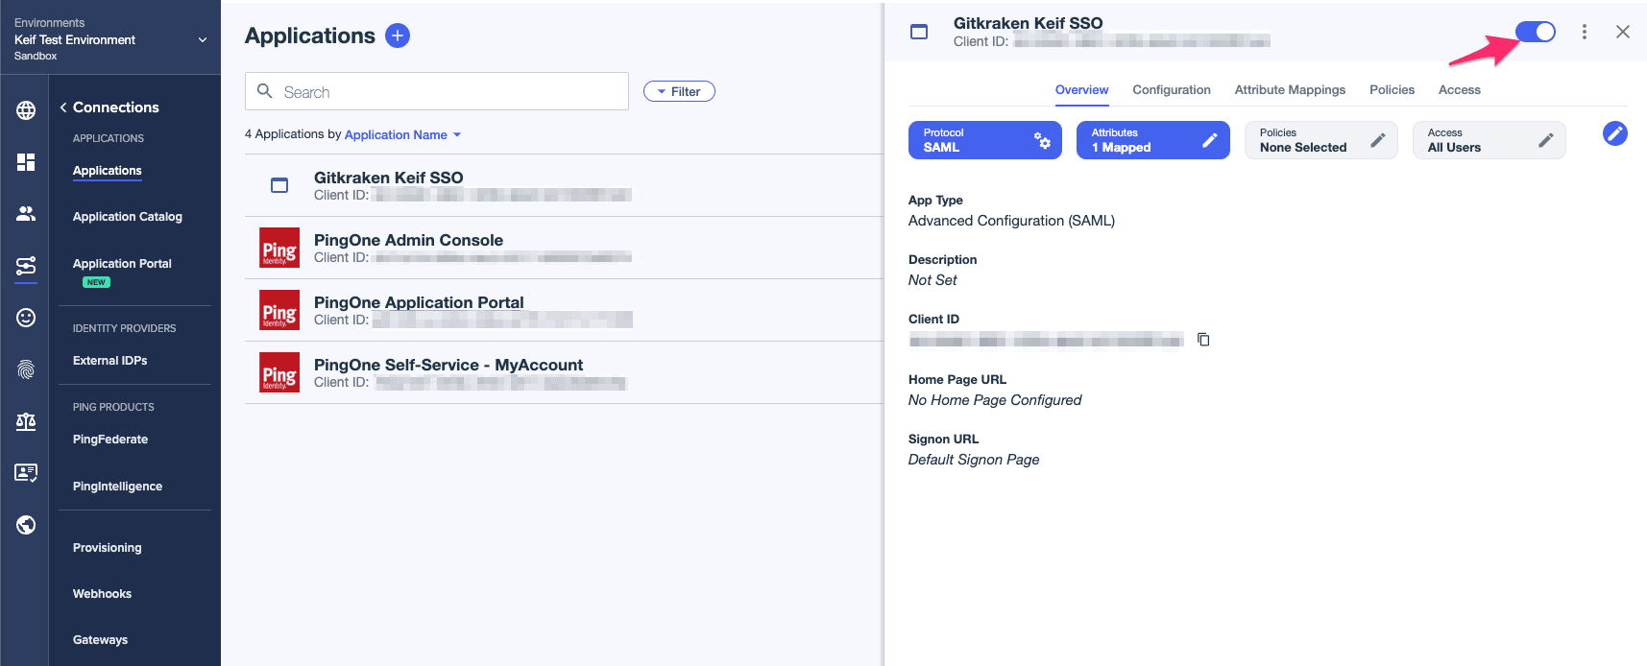Open External IDPs in the sidebar
The width and height of the screenshot is (1647, 666).
(x=110, y=361)
